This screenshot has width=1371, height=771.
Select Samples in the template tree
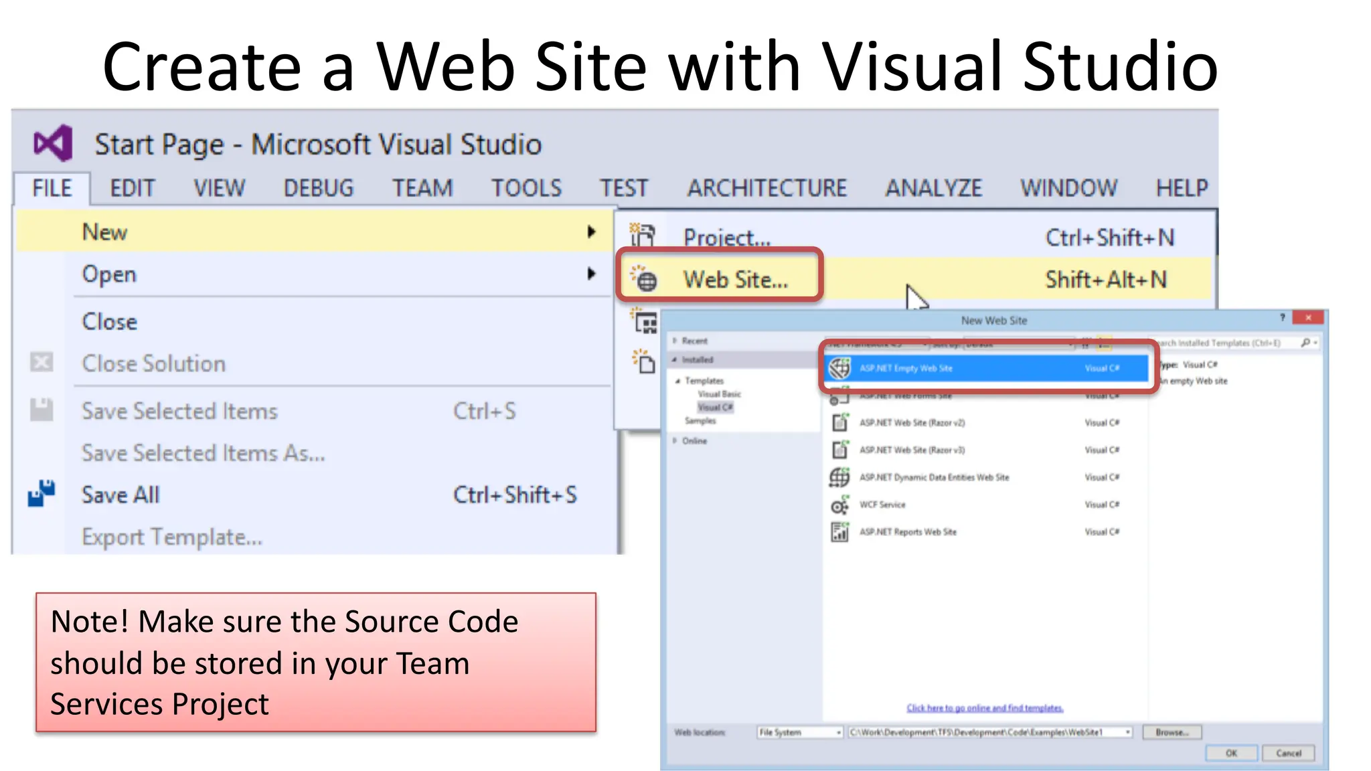[700, 421]
